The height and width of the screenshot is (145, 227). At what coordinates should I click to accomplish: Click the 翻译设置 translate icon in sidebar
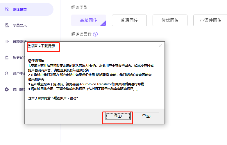[7, 10]
